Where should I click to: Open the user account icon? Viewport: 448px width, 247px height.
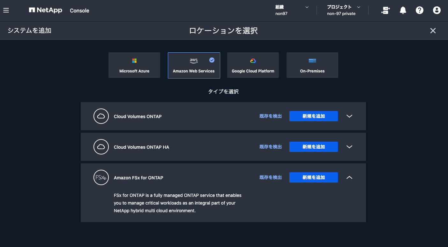pyautogui.click(x=437, y=11)
